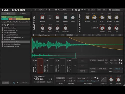125x94 pixels.
Task: Click the CUTOFF knob
Action: 102,28
